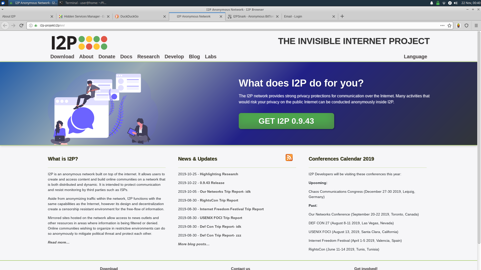Open the Donate menu item
The image size is (481, 270).
107,56
